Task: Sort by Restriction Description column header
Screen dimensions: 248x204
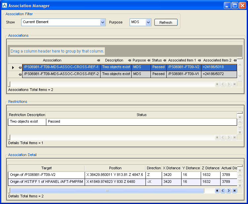Action: 27,115
